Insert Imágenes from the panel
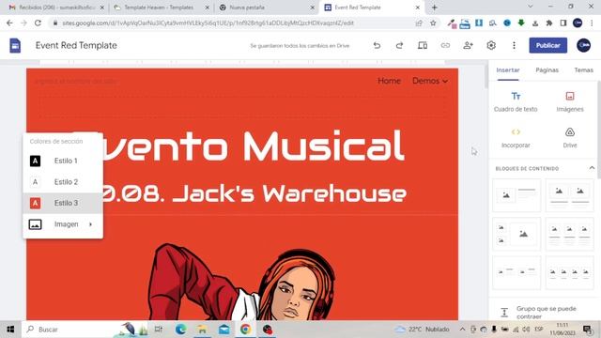 [x=570, y=102]
